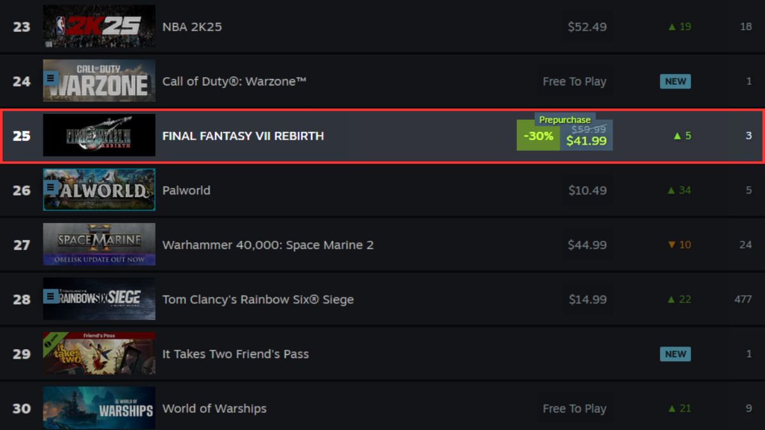Open the NBA 2K25 game thumbnail

(99, 26)
